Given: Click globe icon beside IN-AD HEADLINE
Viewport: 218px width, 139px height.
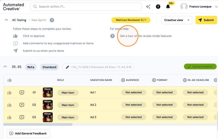Looking at the screenshot, I should click(185, 80).
